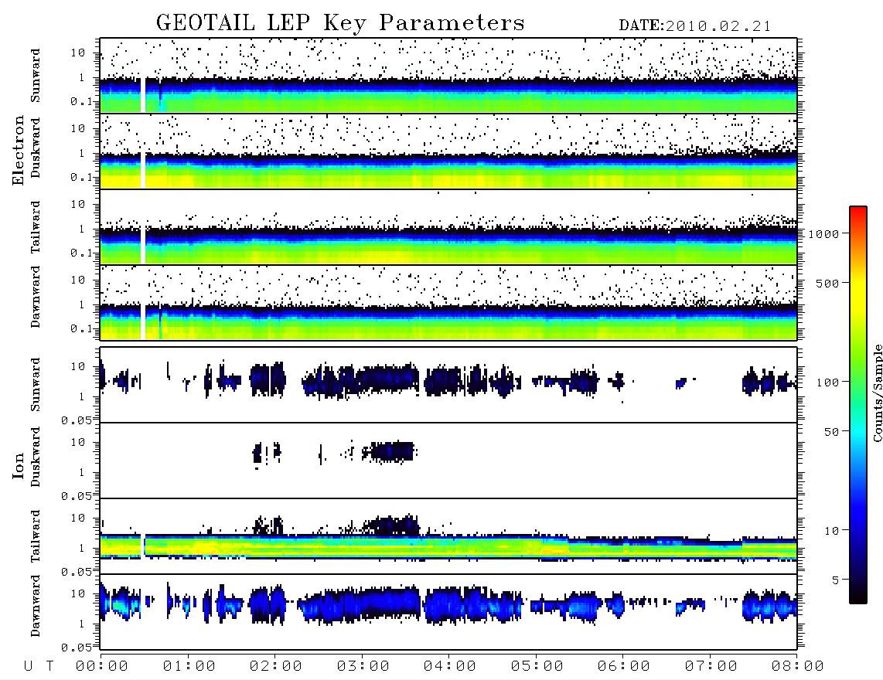The image size is (883, 680).
Task: Open the Electron Tailward spectrogram panel
Action: (x=448, y=226)
